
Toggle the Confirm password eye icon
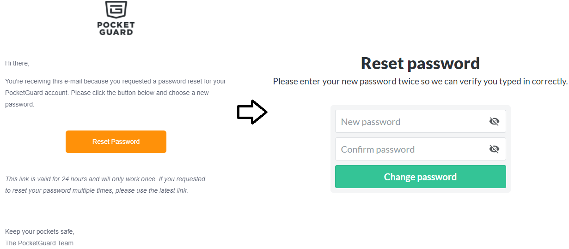tap(494, 149)
